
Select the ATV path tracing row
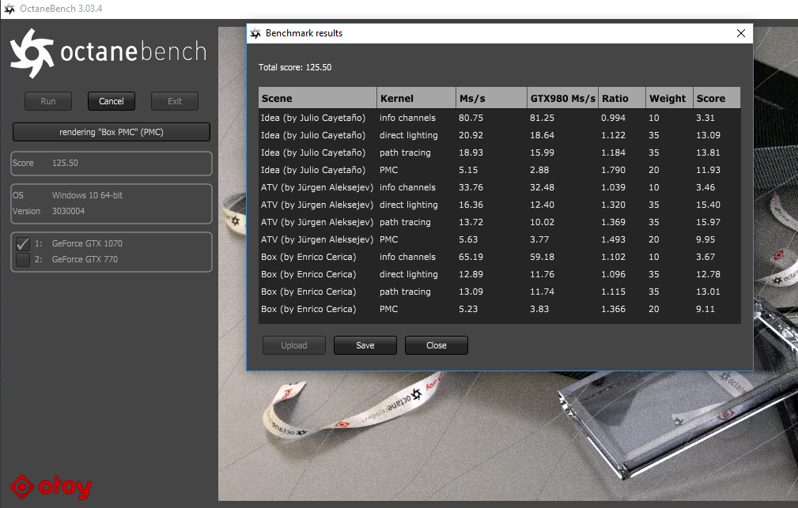click(499, 222)
